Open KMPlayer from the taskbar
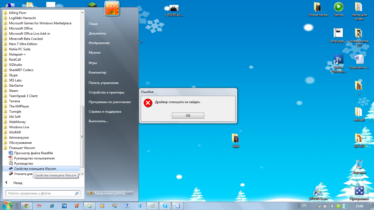The width and height of the screenshot is (374, 210). (x=64, y=206)
